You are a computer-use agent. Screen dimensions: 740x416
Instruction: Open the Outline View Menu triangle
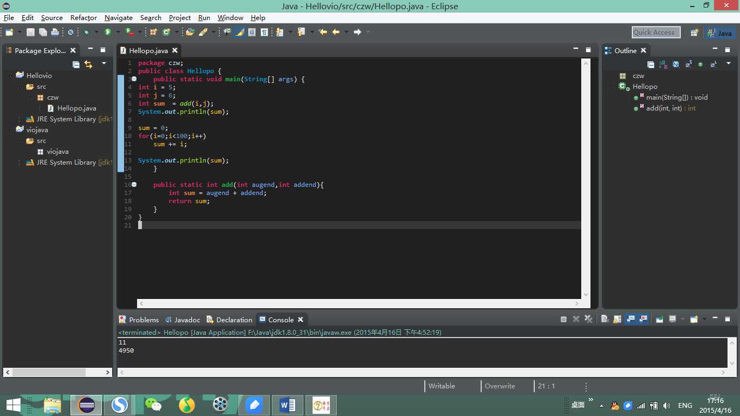[x=729, y=63]
